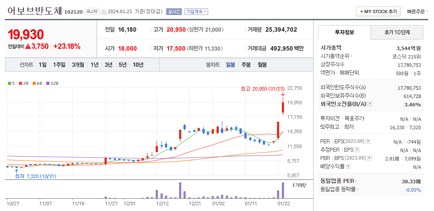
Task: Click the 목표주가 link
Action: [354, 119]
